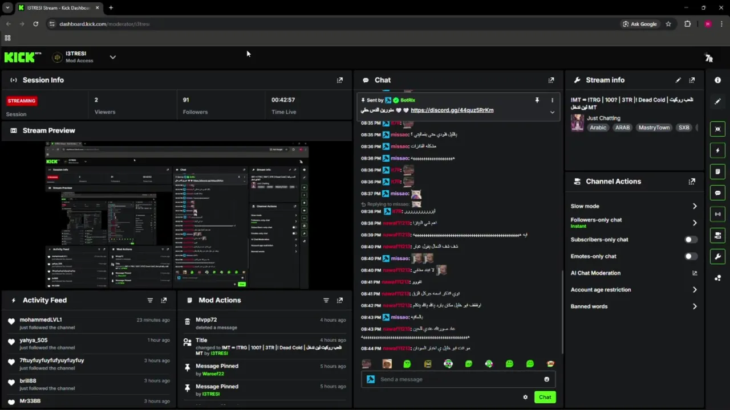
Task: Open the discord.gg invite link
Action: (x=452, y=110)
